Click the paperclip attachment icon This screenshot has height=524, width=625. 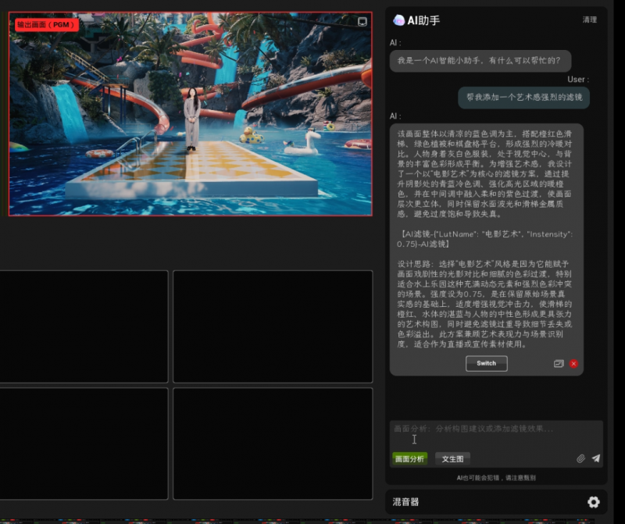(x=580, y=458)
